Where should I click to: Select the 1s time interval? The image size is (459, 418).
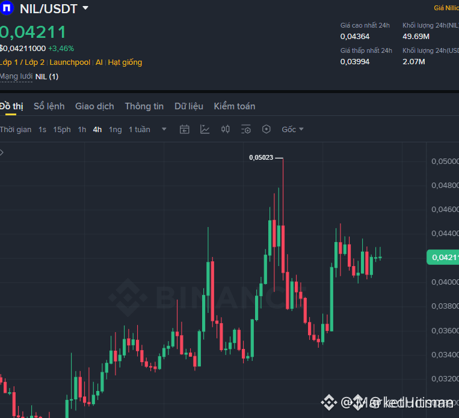click(43, 130)
